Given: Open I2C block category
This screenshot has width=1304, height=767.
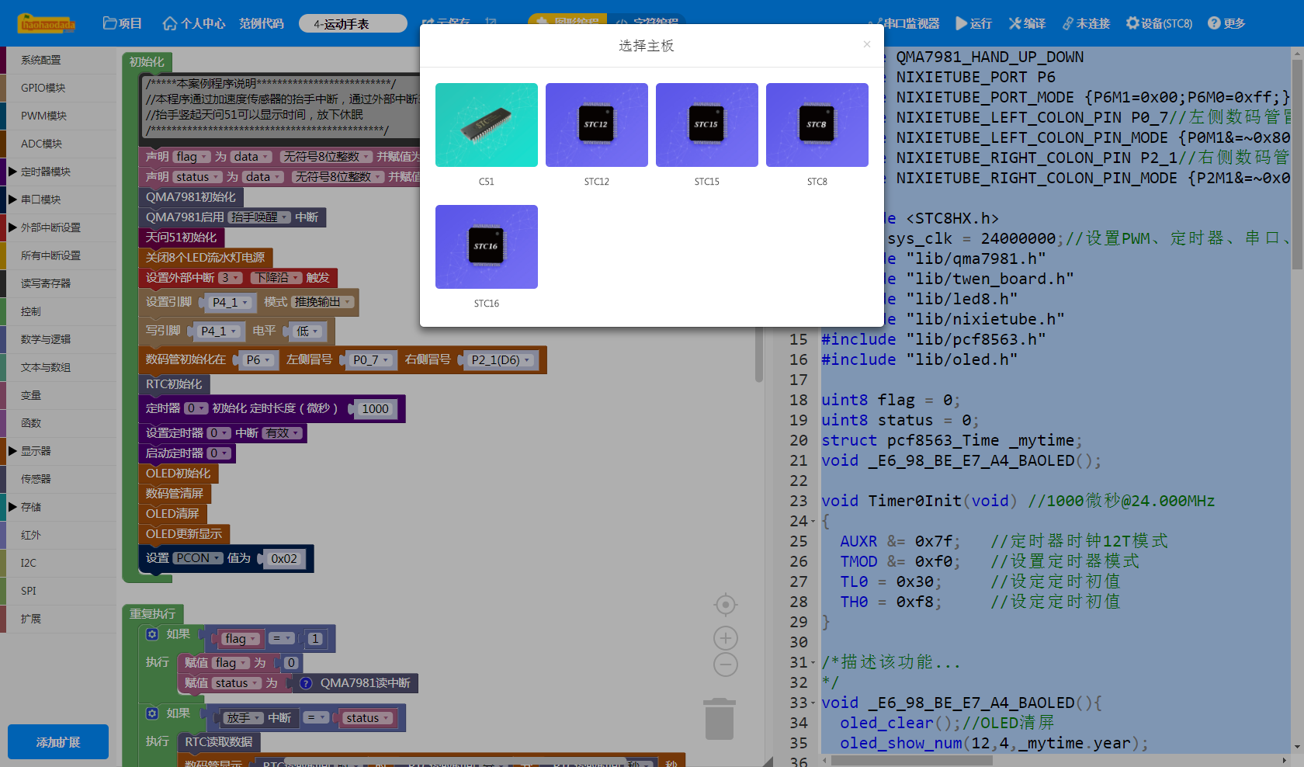Looking at the screenshot, I should [58, 563].
